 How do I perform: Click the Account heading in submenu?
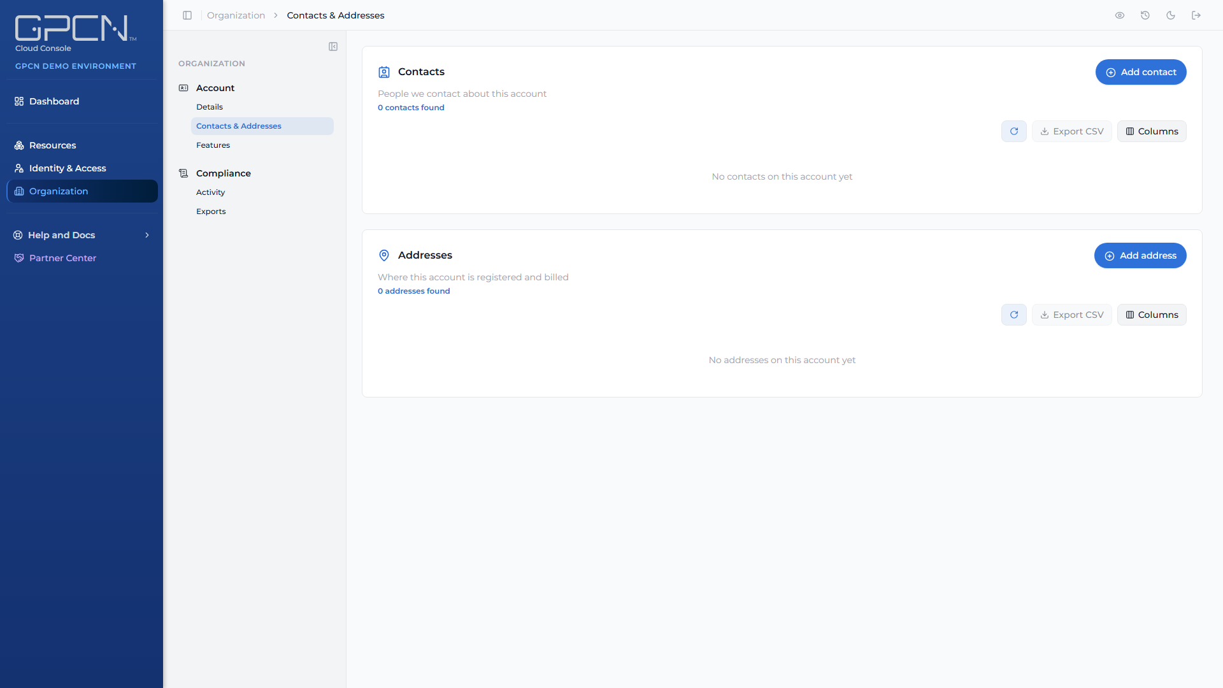tap(215, 88)
